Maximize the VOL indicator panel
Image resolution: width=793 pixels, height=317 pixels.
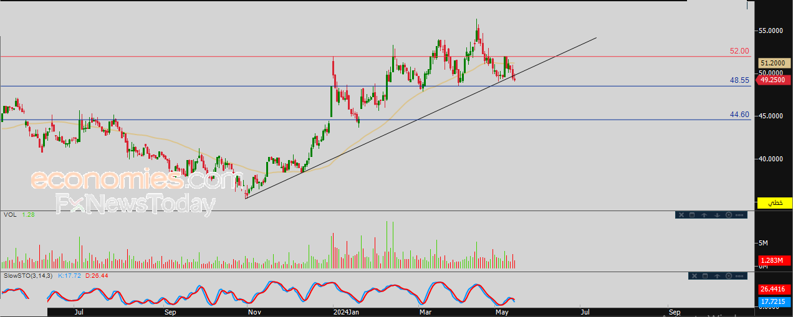coord(692,215)
